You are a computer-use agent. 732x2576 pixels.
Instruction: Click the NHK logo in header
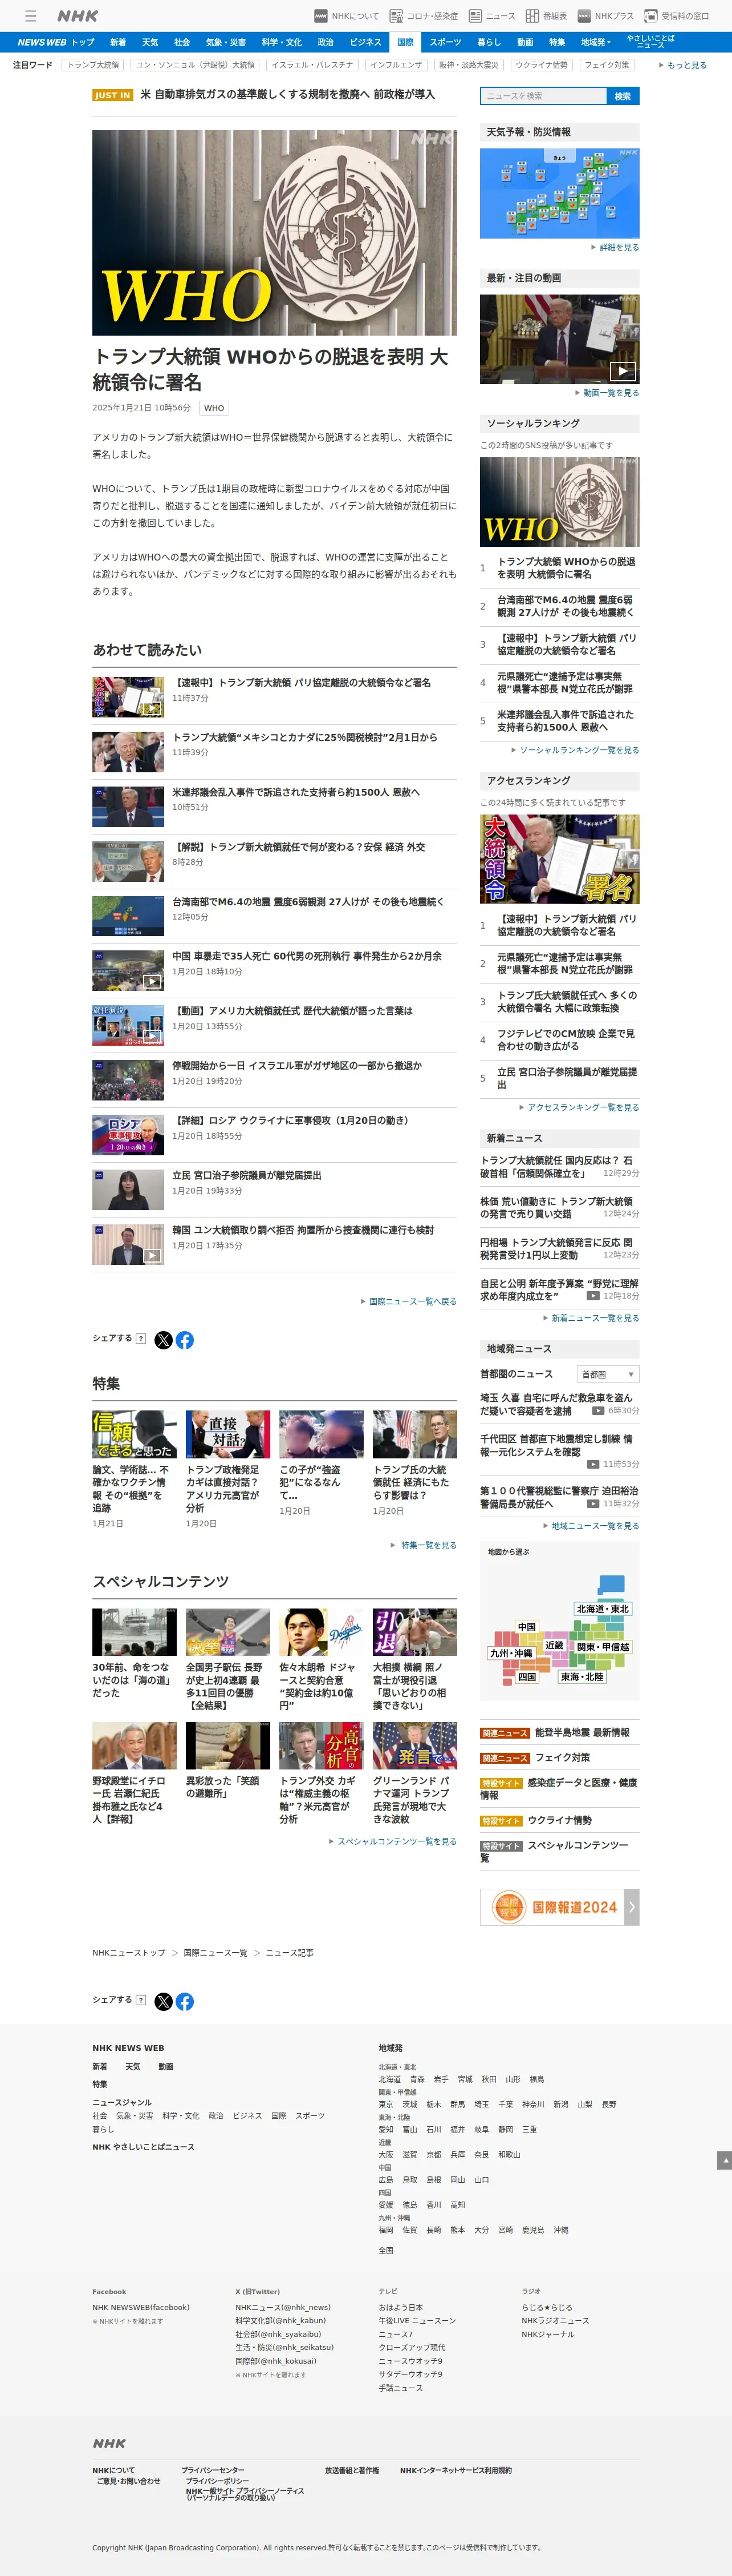tap(77, 16)
